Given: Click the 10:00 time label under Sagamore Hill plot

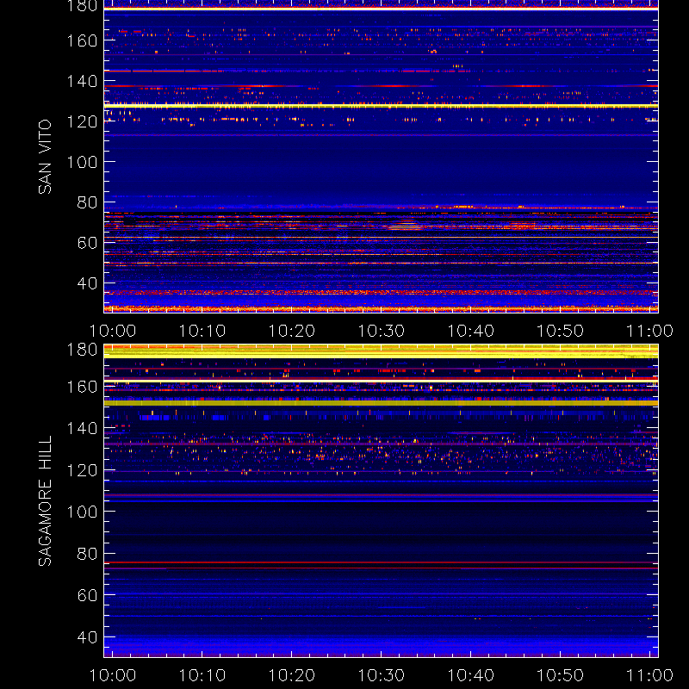Looking at the screenshot, I should (113, 675).
